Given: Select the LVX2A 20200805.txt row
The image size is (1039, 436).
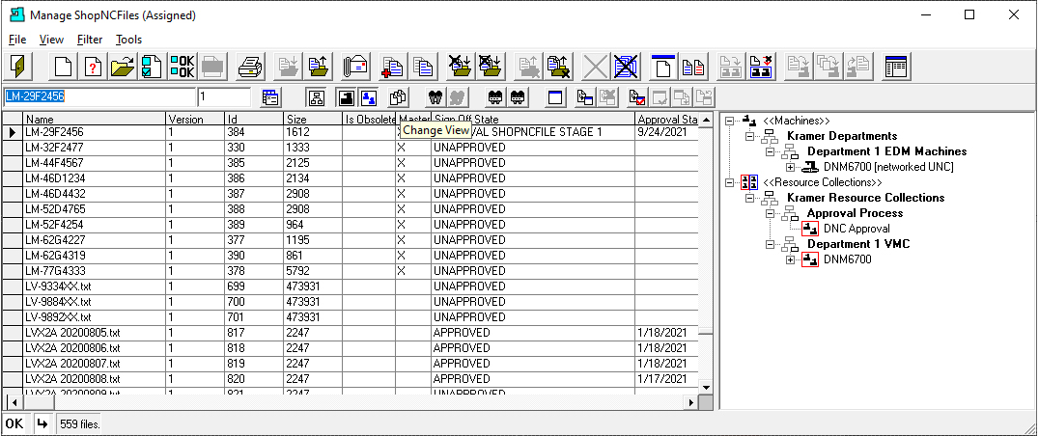Looking at the screenshot, I should pos(350,332).
